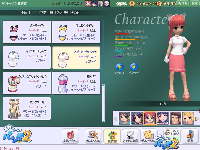Switch to the 上着 (Tops) tab

(x=34, y=13)
